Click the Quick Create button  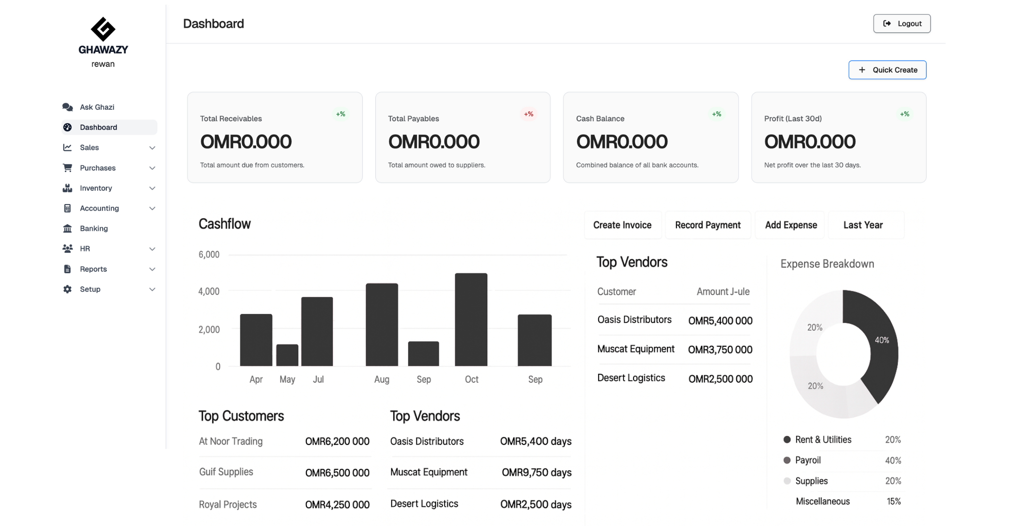point(887,69)
